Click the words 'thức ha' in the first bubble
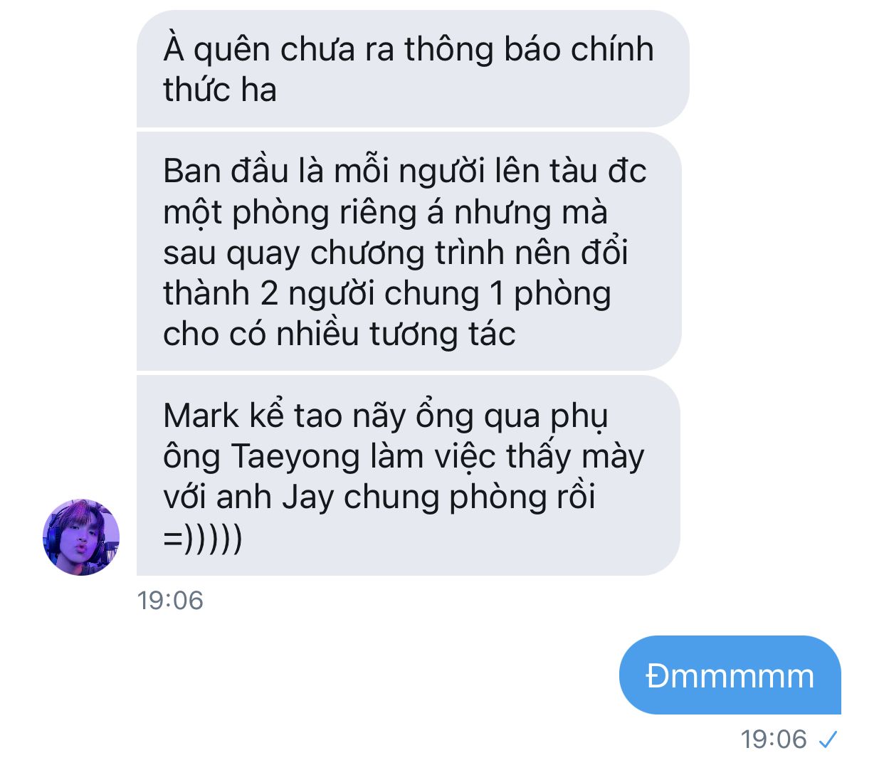Screen dimensions: 884x770 click(220, 90)
